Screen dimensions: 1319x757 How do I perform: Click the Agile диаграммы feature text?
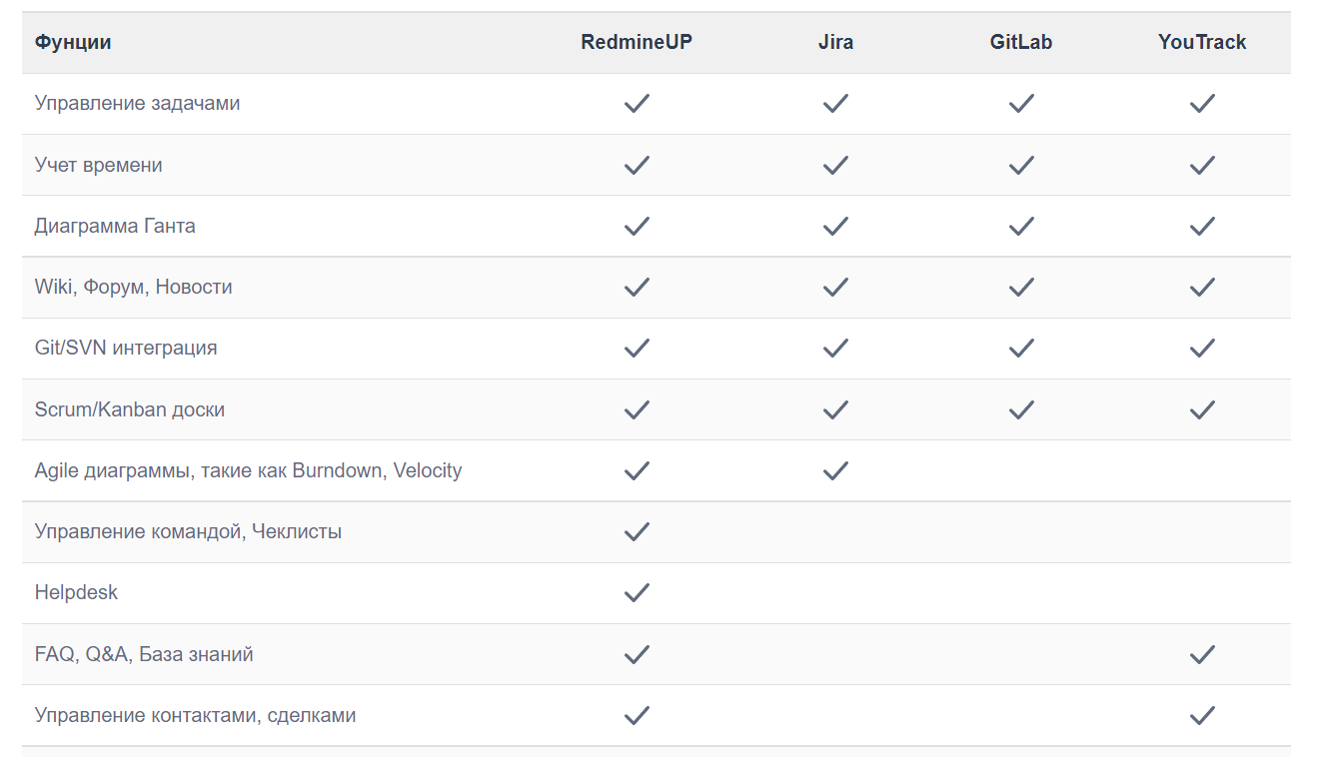(x=248, y=470)
